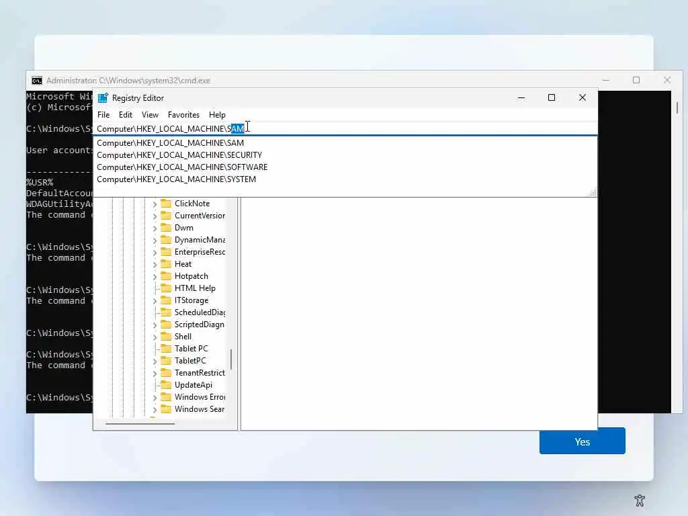Screen dimensions: 688x516
Task: Expand the TabletPC key
Action: click(x=155, y=361)
